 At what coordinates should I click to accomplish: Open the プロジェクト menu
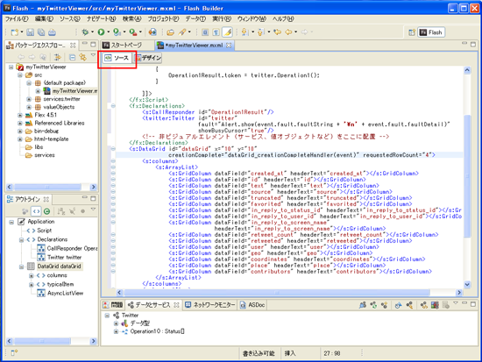[163, 18]
